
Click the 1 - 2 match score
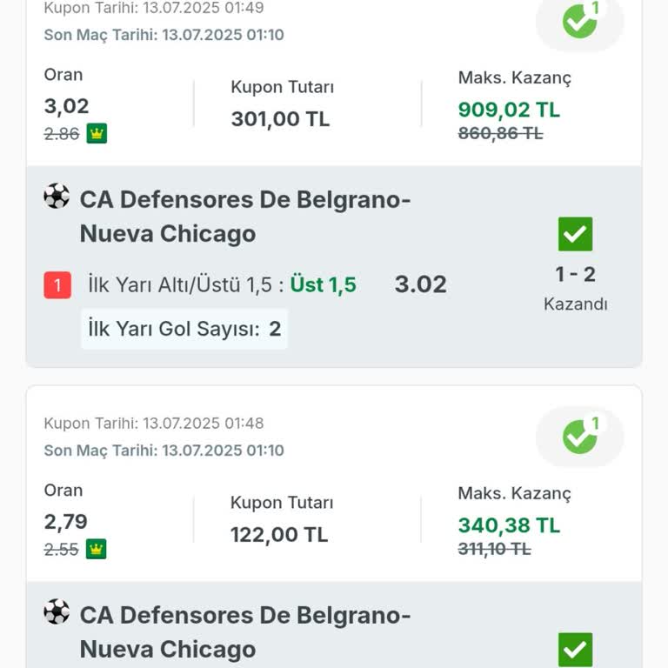(x=575, y=275)
